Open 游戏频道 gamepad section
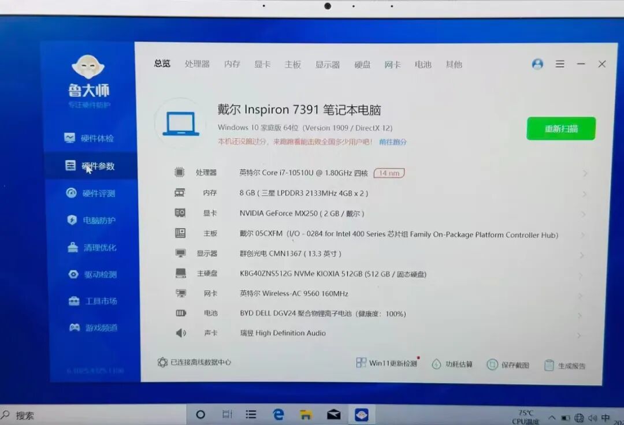Screen dimensions: 624x425 (x=94, y=328)
